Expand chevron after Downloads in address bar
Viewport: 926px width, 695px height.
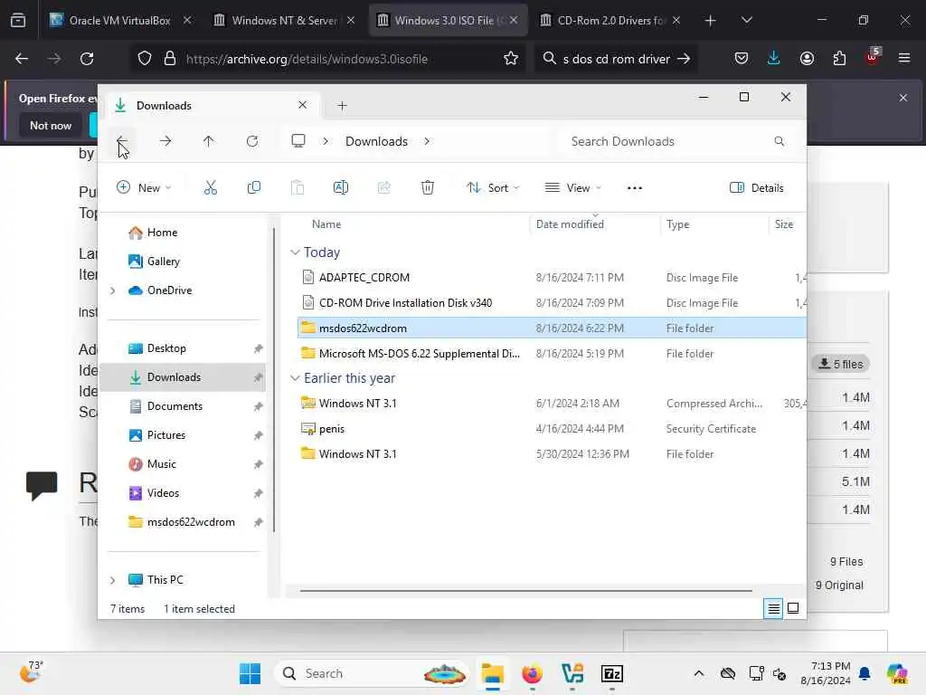[427, 141]
